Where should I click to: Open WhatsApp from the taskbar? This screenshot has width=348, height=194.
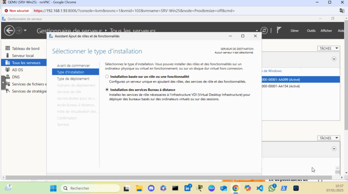coord(272,188)
